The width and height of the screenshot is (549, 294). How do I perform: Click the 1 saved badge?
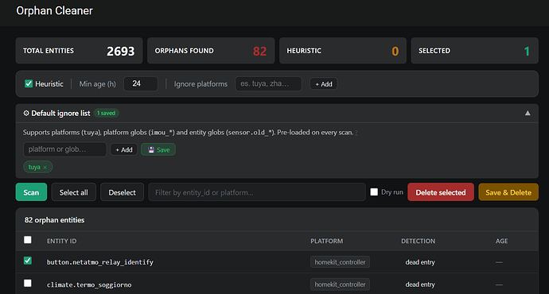point(106,114)
